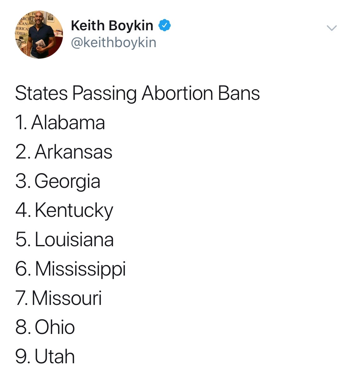351x382 pixels.
Task: Click the word 'States' in the tweet
Action: (x=41, y=93)
